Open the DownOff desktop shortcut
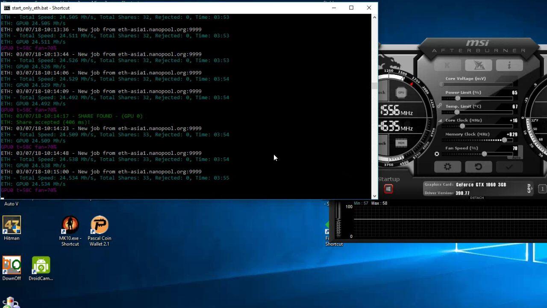 point(12,269)
